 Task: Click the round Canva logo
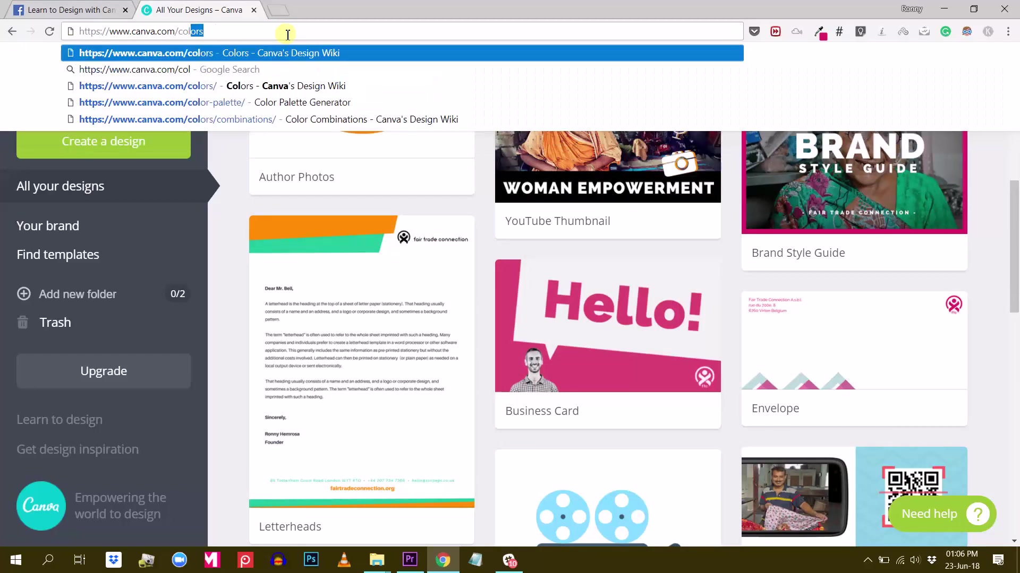pos(41,506)
